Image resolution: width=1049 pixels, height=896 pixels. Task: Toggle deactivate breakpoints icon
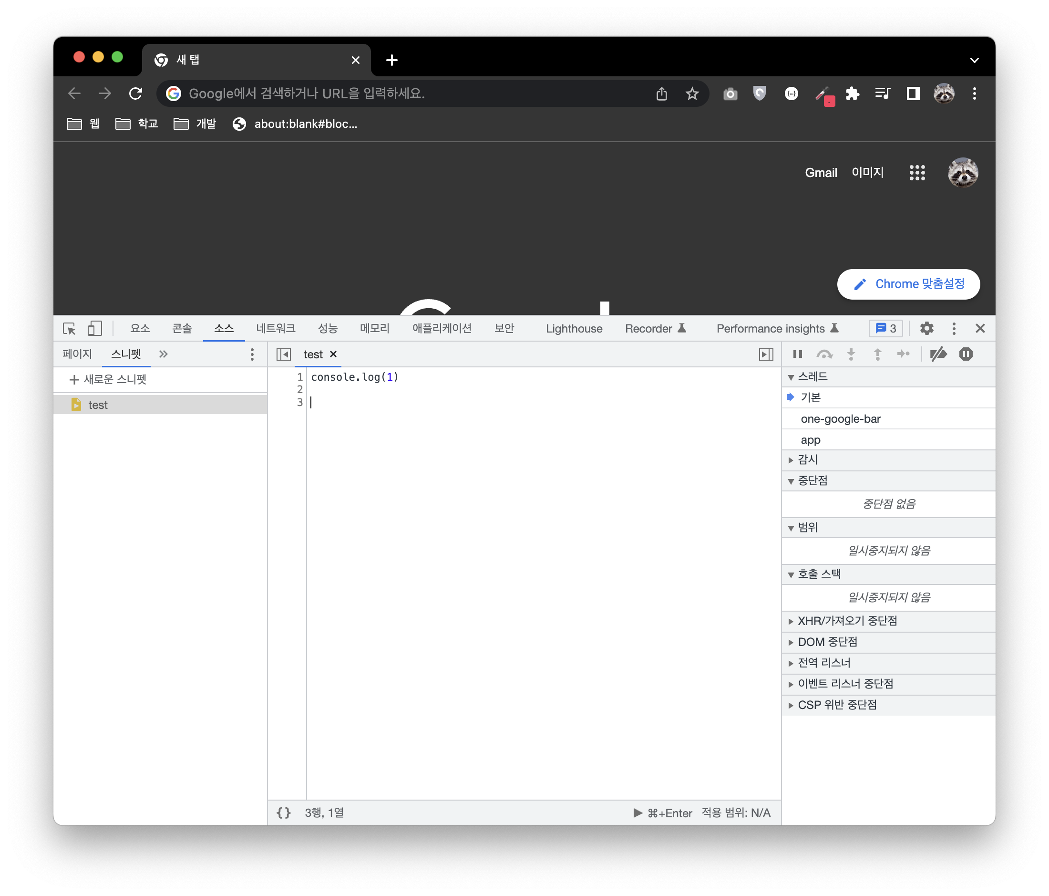(938, 354)
